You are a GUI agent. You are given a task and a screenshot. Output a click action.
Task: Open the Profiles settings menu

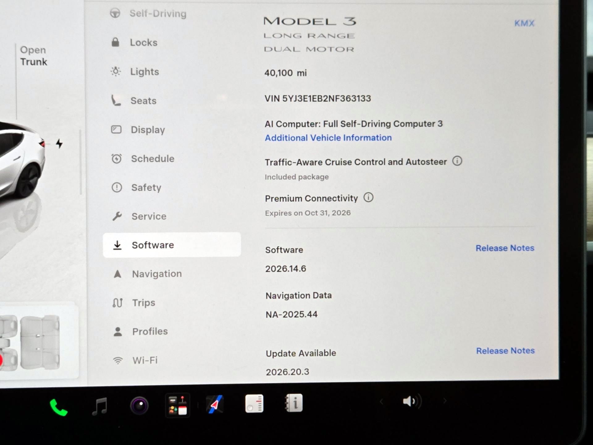pos(140,331)
